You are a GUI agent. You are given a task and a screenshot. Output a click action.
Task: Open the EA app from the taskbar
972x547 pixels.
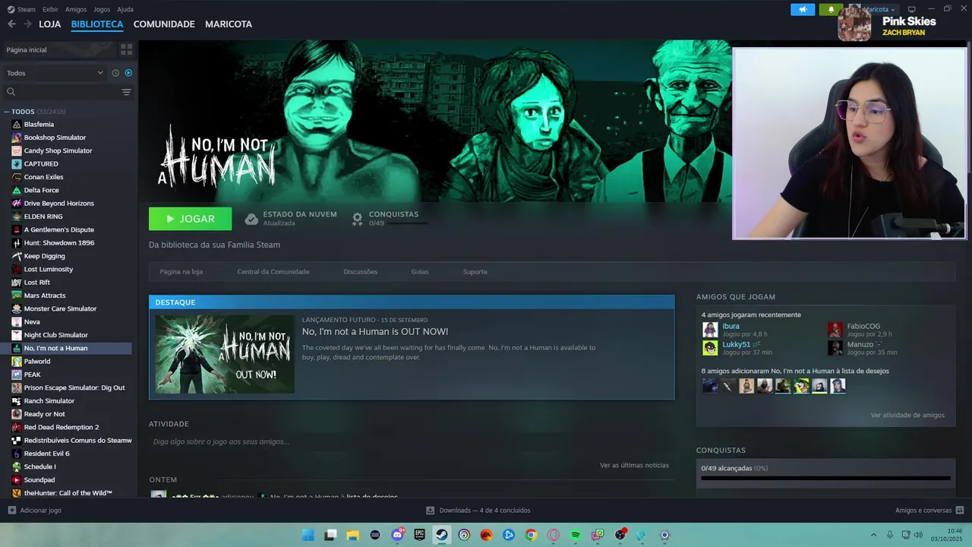[x=486, y=535]
